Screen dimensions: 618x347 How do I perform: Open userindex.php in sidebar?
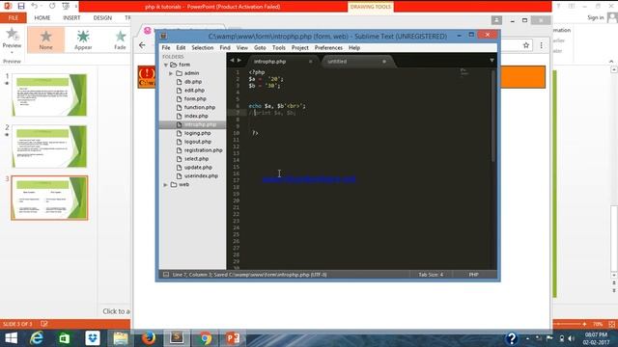point(201,176)
